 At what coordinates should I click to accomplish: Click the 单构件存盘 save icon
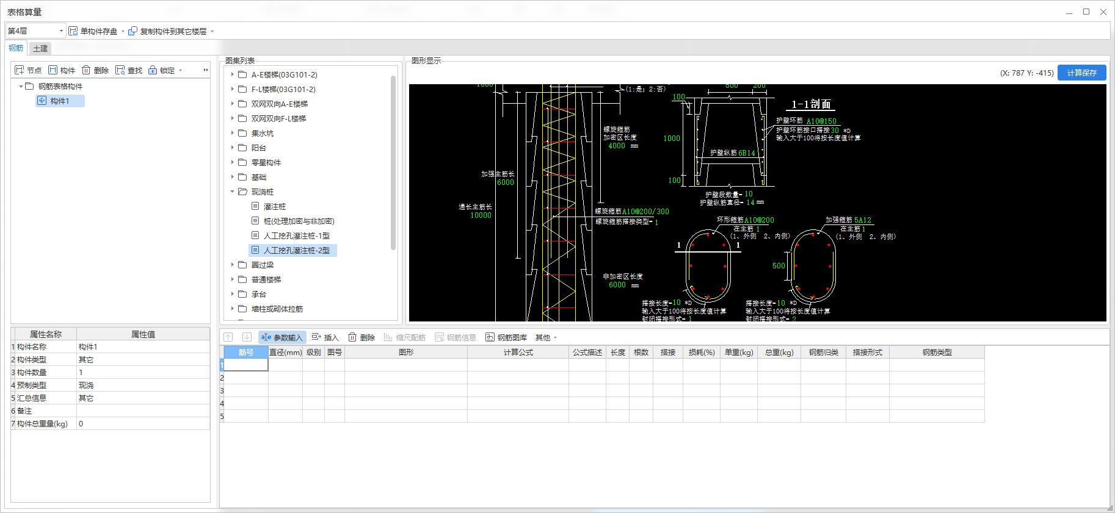point(73,31)
